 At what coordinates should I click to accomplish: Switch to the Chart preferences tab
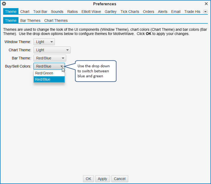pos(25,12)
